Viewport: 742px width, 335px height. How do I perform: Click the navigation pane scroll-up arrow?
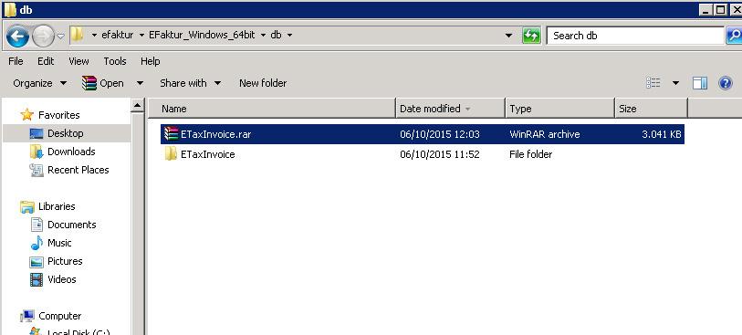(137, 106)
